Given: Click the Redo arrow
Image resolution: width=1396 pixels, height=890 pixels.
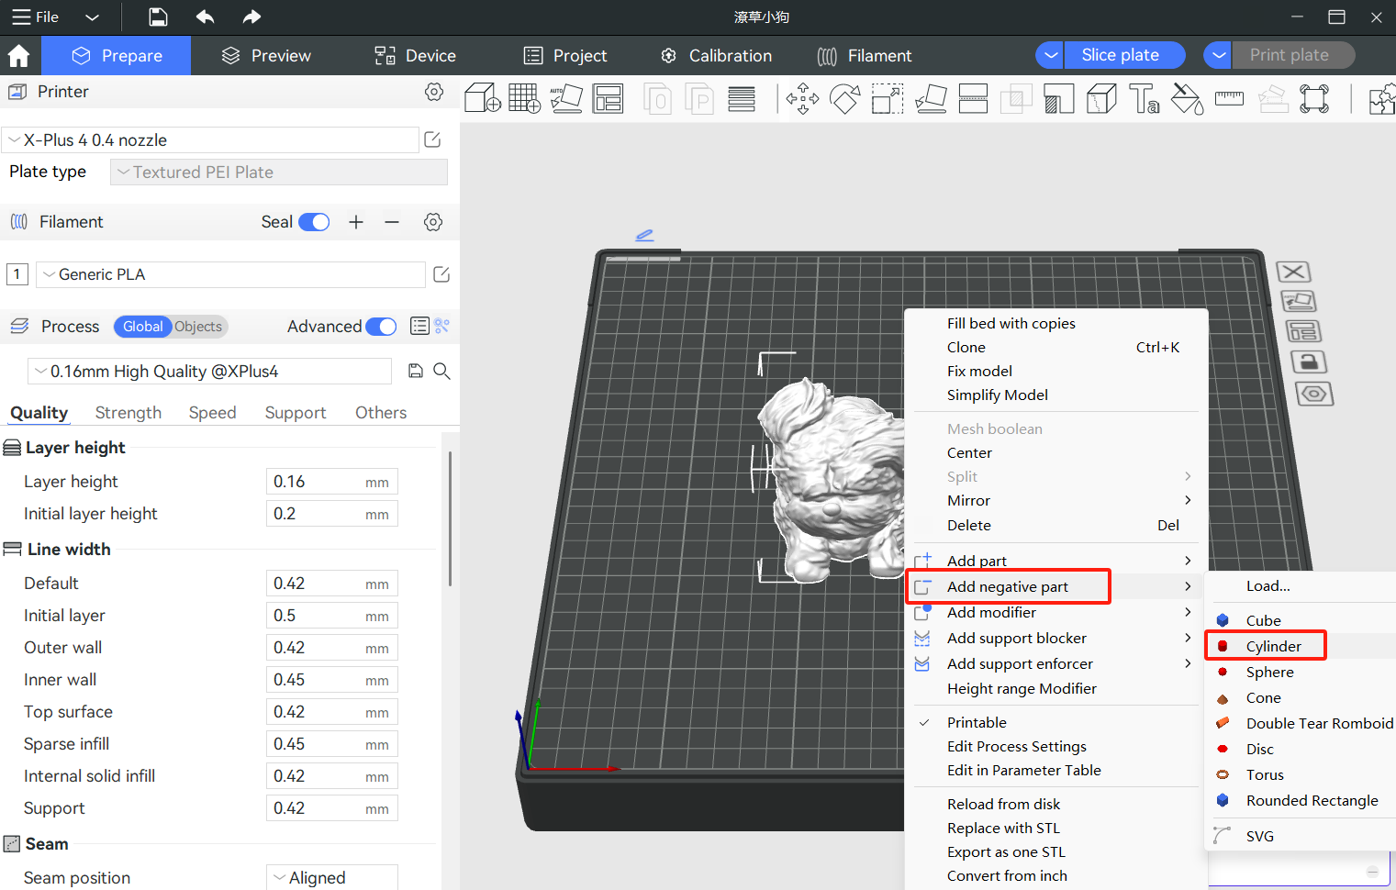Looking at the screenshot, I should click(x=251, y=17).
